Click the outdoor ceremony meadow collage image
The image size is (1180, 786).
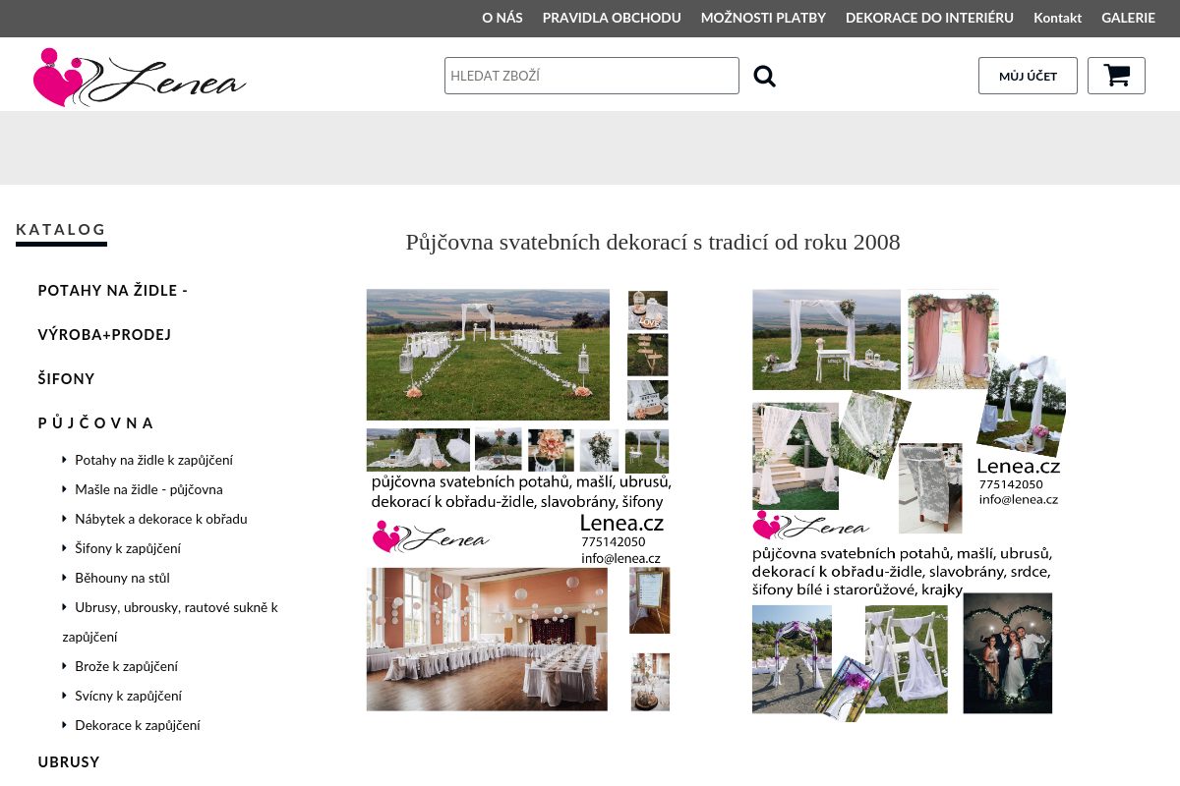pyautogui.click(x=518, y=500)
